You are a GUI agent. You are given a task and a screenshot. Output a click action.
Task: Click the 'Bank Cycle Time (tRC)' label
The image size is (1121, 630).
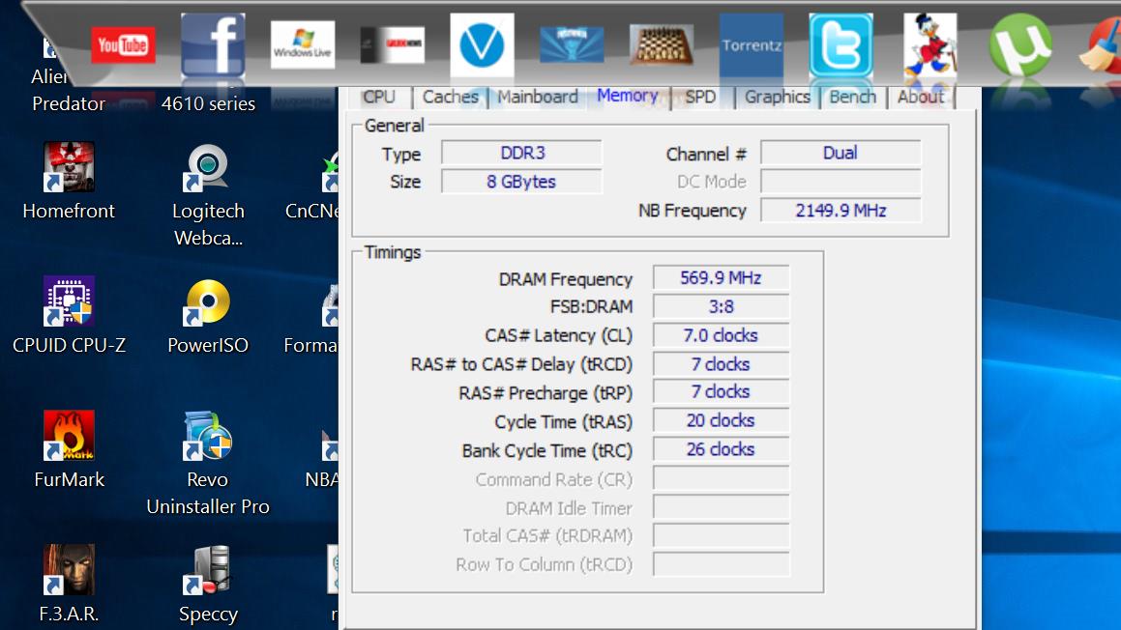(x=546, y=450)
